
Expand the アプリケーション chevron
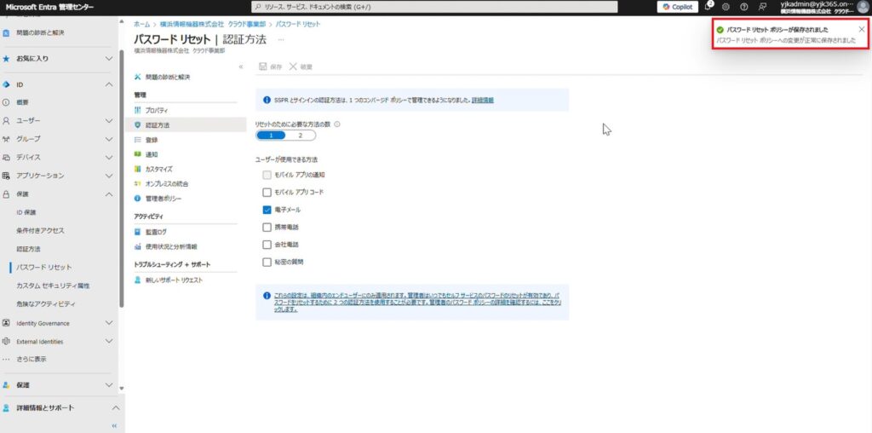[109, 176]
